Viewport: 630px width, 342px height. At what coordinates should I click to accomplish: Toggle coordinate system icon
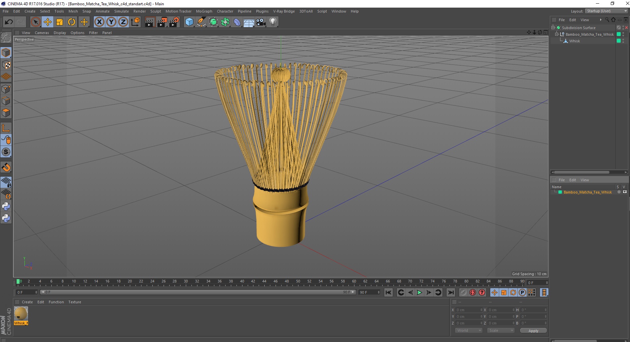[x=135, y=22]
